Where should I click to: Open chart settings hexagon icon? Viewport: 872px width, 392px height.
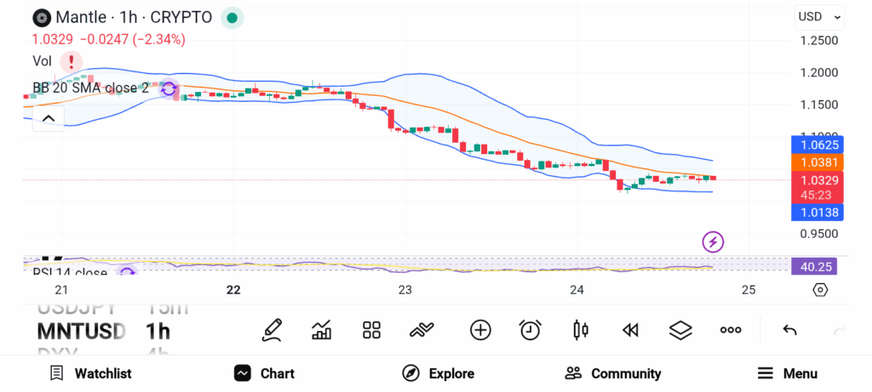820,290
